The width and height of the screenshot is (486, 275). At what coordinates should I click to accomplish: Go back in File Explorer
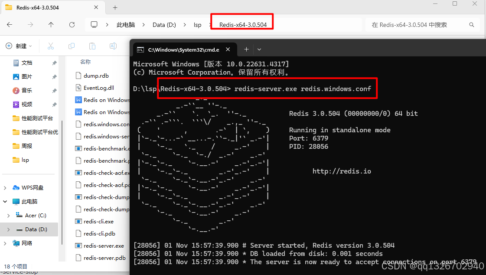10,25
